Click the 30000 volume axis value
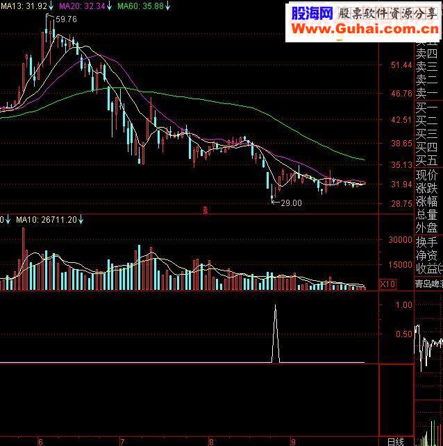This screenshot has width=443, height=446. (400, 240)
